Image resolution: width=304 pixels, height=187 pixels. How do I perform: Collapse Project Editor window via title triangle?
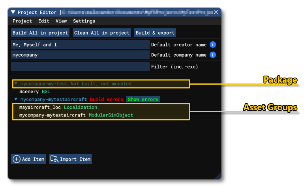click(13, 13)
